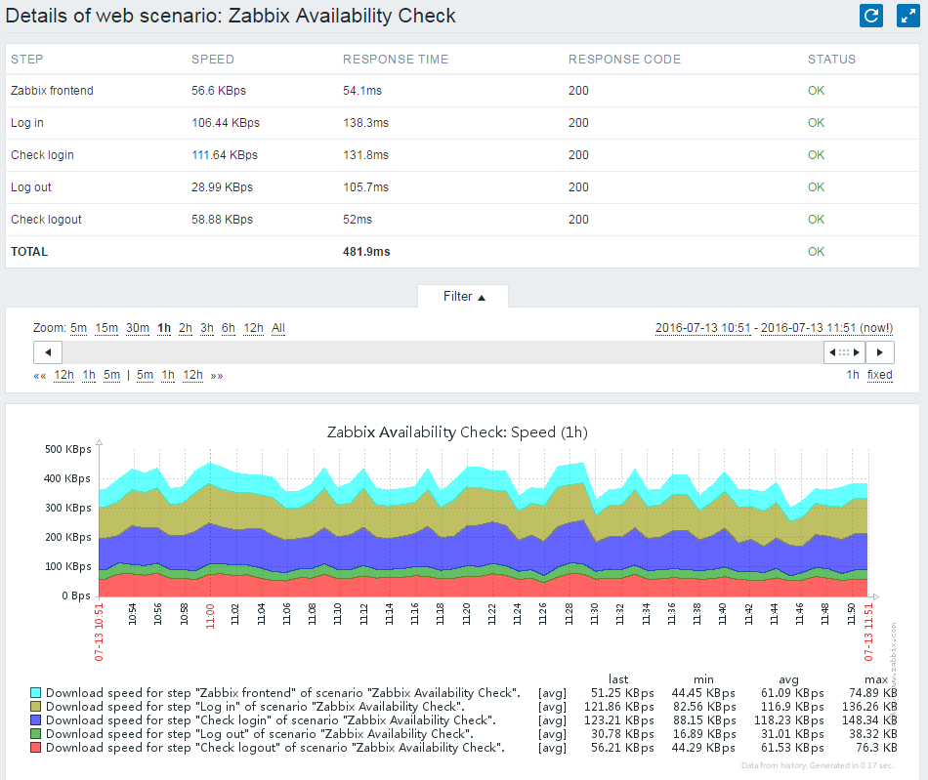Set zoom to 3h

tap(206, 328)
